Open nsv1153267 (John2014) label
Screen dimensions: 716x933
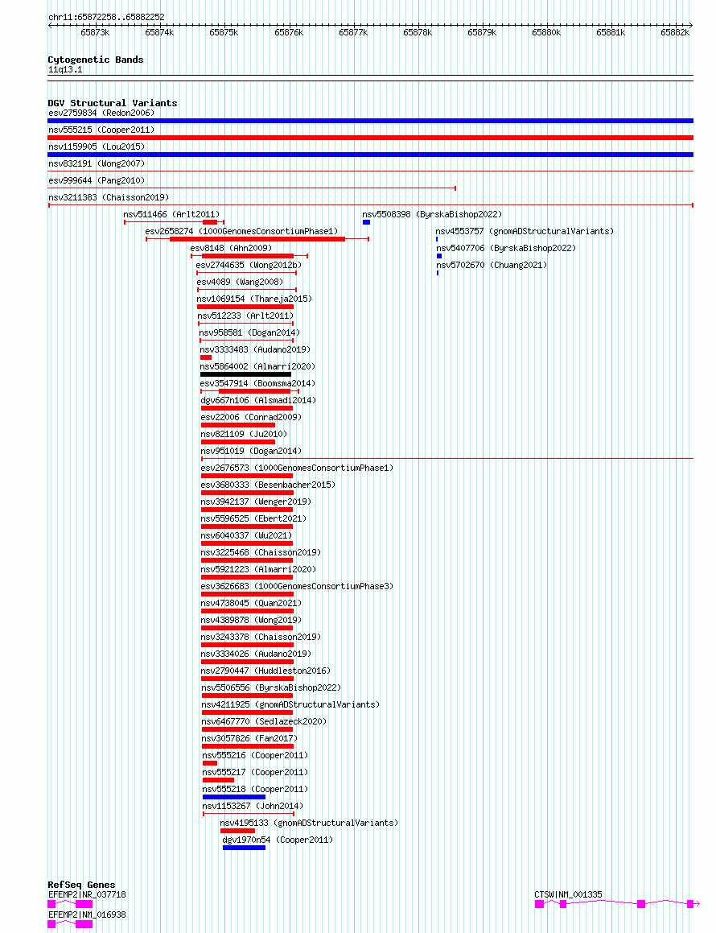click(253, 807)
